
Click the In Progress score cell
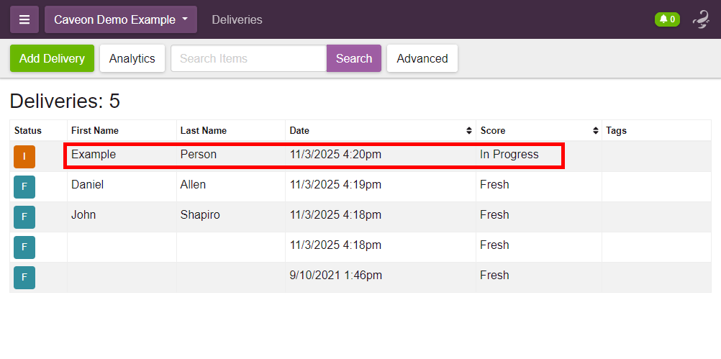(x=539, y=155)
